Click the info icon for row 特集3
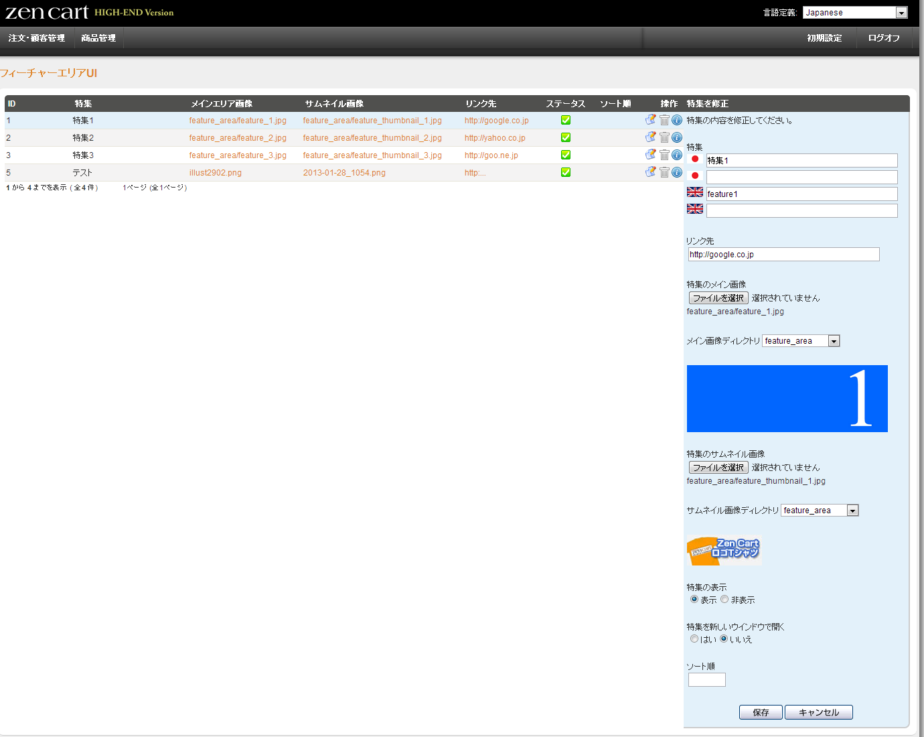This screenshot has width=924, height=737. click(x=677, y=155)
